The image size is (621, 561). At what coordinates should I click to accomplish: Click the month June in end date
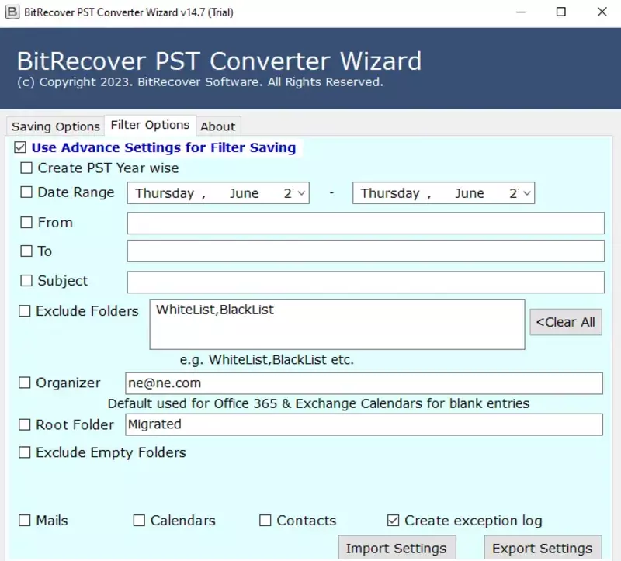pos(470,193)
